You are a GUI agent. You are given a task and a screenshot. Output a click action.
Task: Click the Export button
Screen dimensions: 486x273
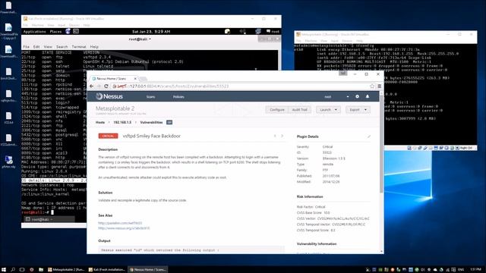(x=355, y=110)
